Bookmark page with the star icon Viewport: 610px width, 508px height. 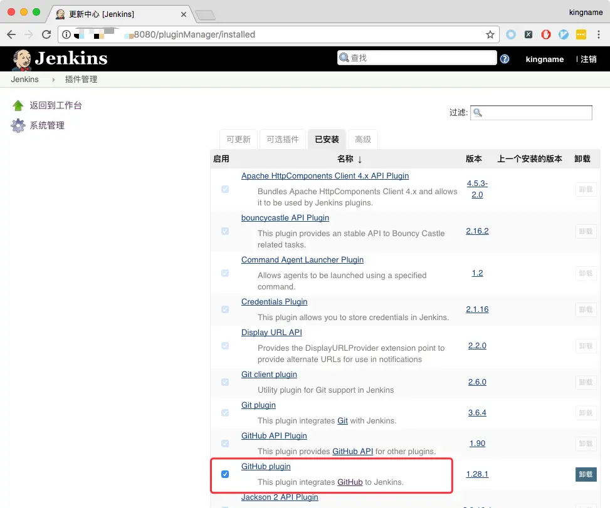490,34
